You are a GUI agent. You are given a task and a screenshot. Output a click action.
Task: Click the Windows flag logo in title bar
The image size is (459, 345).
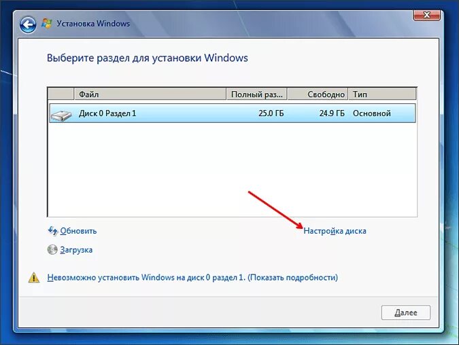click(46, 23)
